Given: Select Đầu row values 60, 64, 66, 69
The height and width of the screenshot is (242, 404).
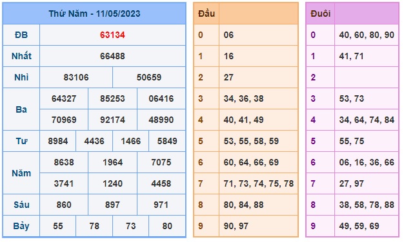Looking at the screenshot, I should (251, 162).
